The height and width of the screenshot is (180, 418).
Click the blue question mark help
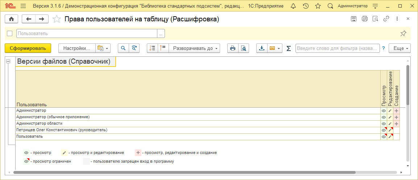[384, 48]
